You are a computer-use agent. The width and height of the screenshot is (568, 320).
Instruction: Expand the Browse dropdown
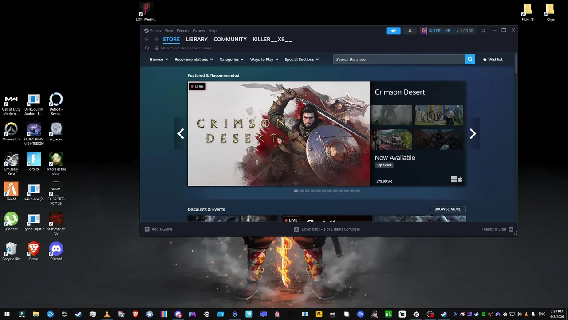[x=159, y=60]
